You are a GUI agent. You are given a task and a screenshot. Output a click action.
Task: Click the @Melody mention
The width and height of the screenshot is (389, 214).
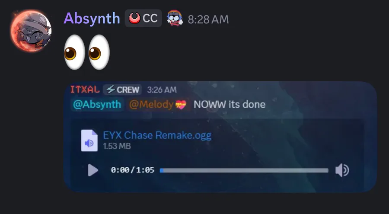158,104
